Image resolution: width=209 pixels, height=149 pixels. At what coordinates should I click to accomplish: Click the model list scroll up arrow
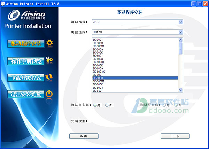pyautogui.click(x=180, y=40)
